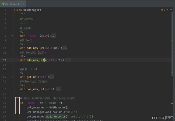Click the docstring text 'url路由器' on line 3

(x=27, y=19)
